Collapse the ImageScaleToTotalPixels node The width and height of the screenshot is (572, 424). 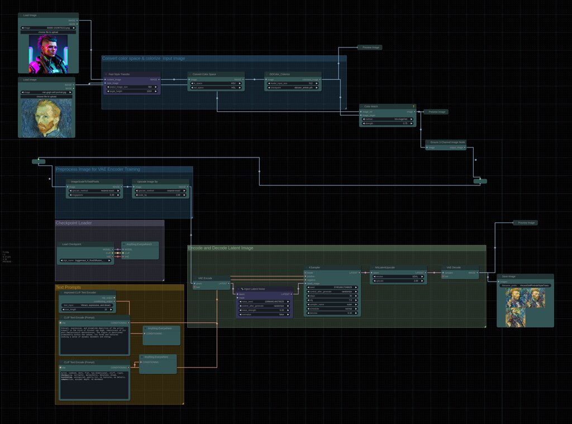pos(69,182)
